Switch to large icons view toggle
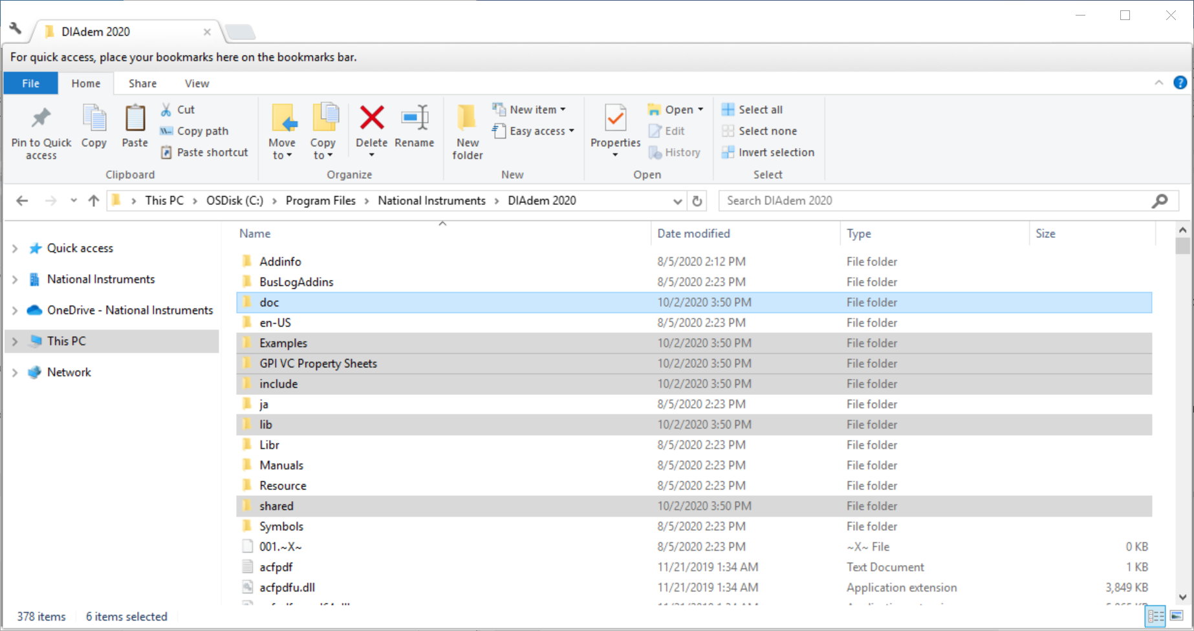The width and height of the screenshot is (1194, 631). pos(1177,616)
